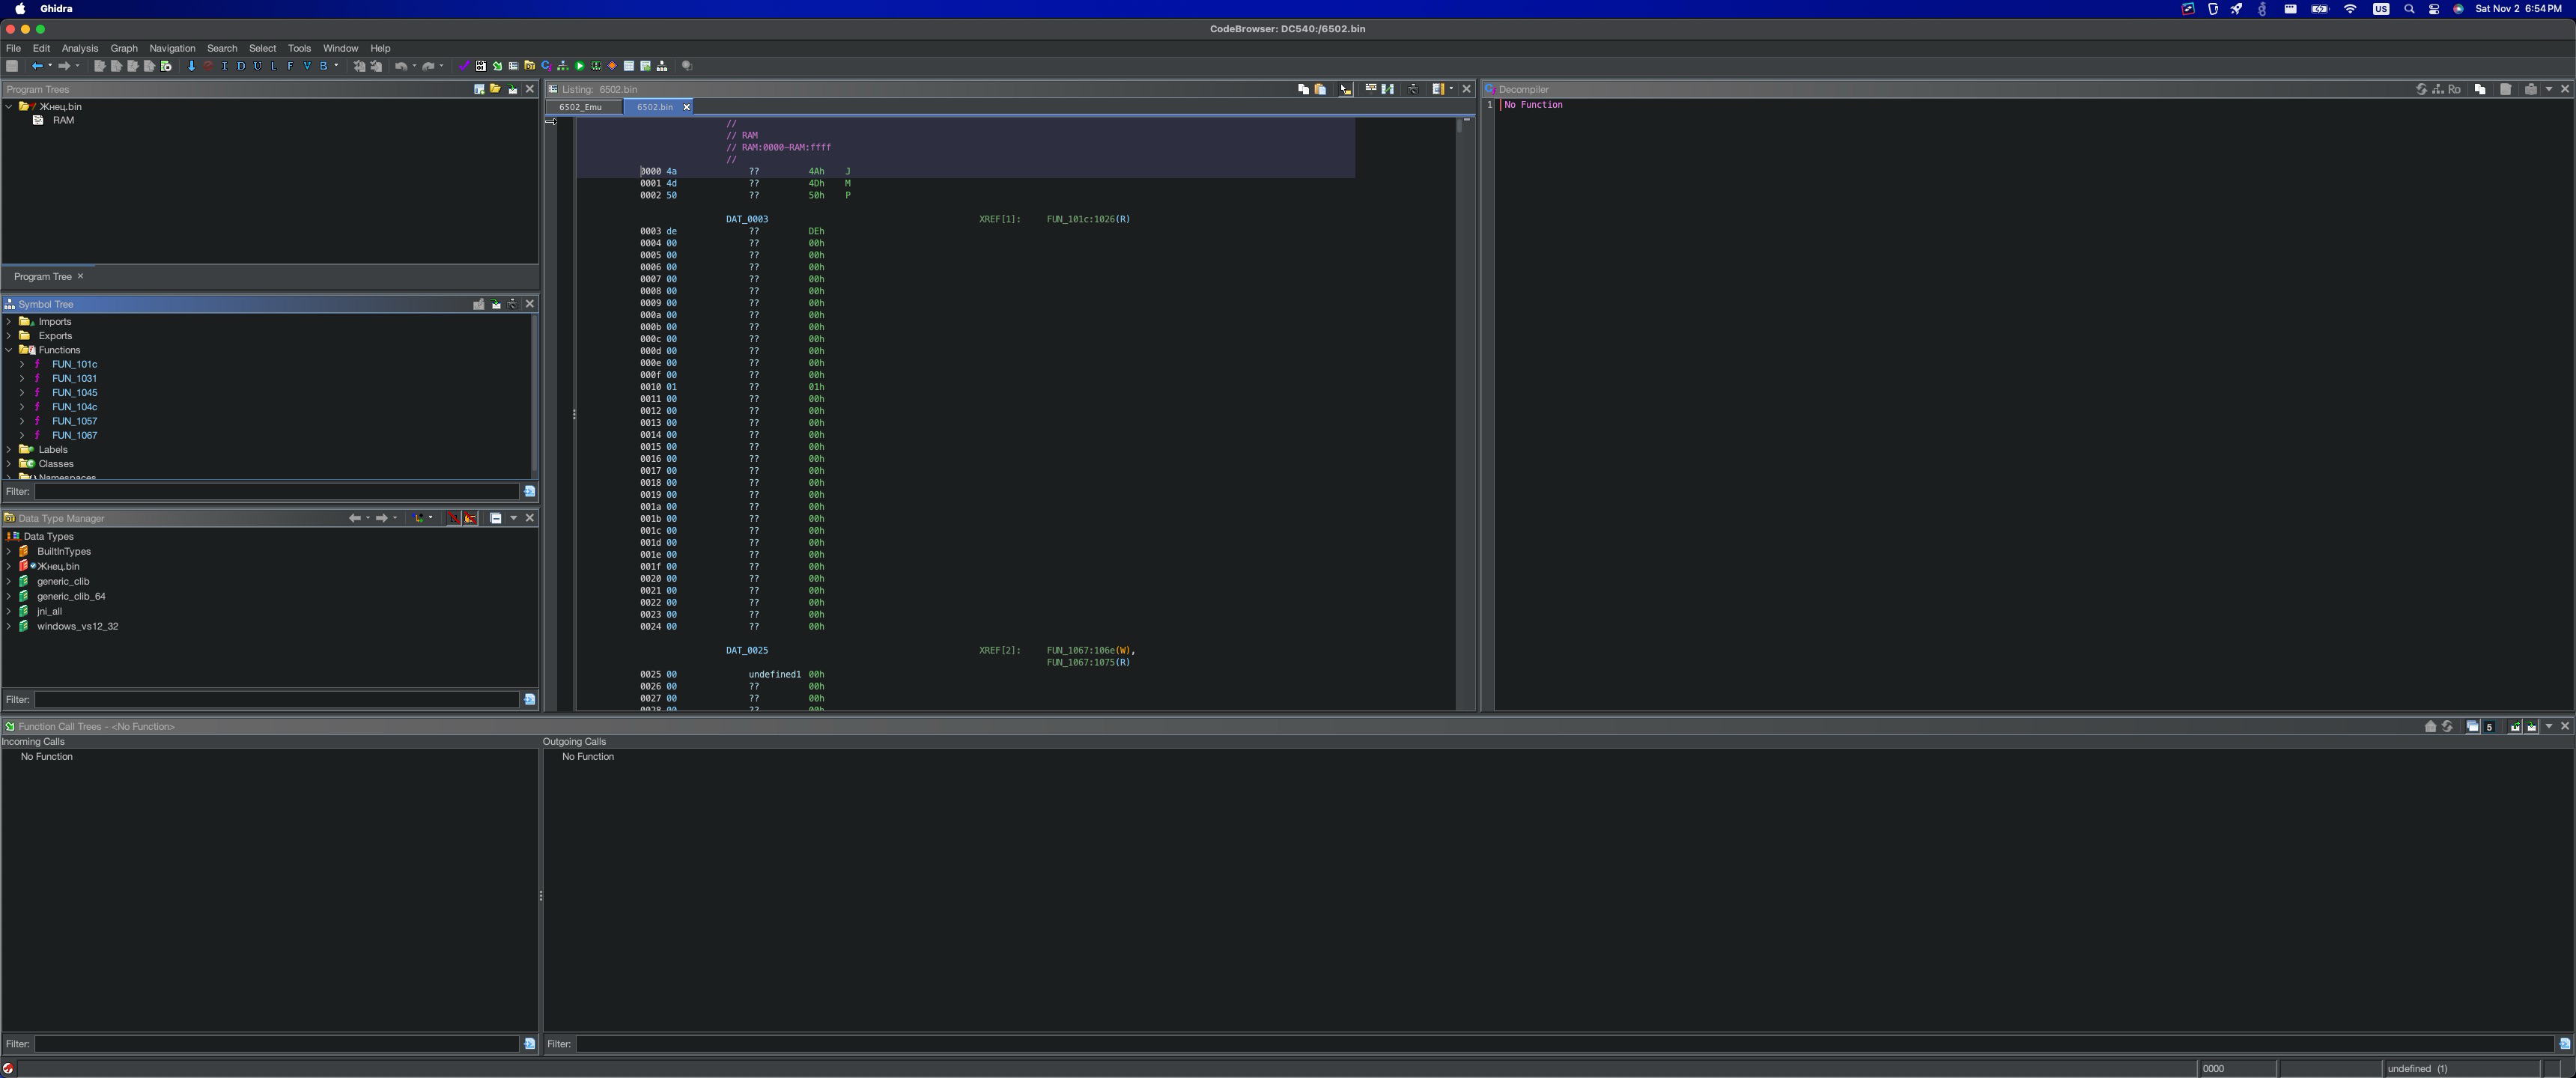Select the RAM fragment in Program Trees
The width and height of the screenshot is (2576, 1078).
tap(63, 120)
